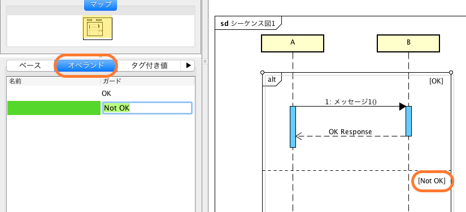
Task: Select the OK Response reply message
Action: 350,131
